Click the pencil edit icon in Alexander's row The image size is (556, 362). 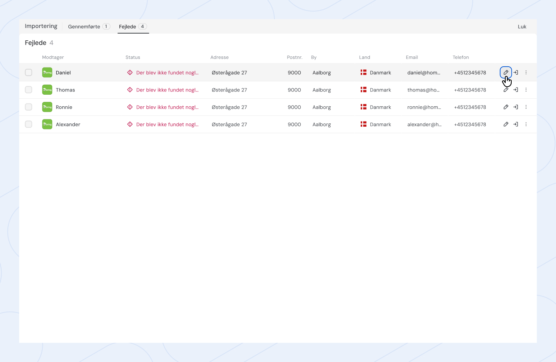click(506, 124)
